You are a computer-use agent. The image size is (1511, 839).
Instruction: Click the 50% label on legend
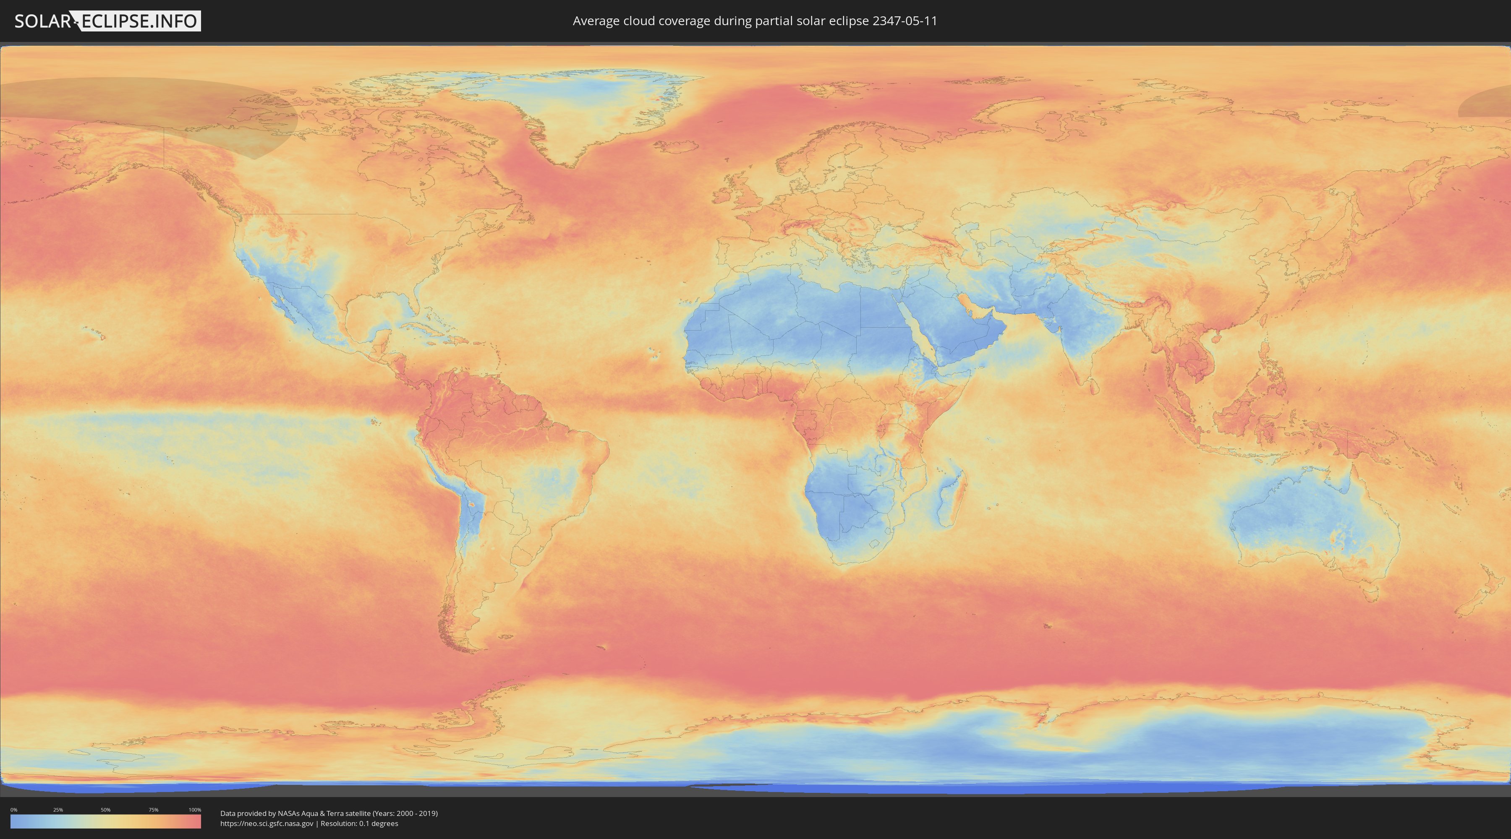106,810
